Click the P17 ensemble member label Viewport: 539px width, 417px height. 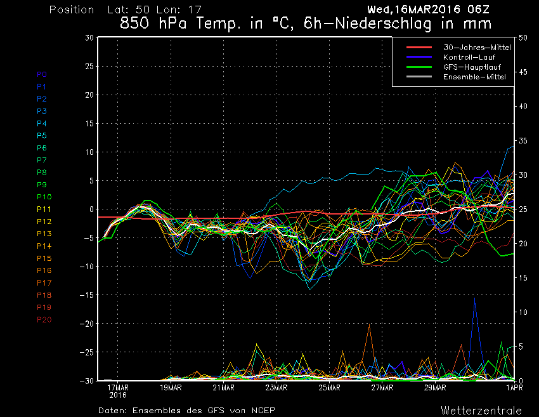(44, 283)
